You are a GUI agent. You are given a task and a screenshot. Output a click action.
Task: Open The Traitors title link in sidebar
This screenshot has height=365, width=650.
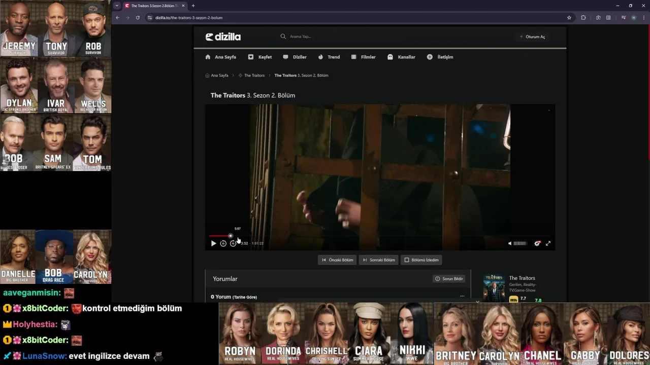(x=522, y=278)
